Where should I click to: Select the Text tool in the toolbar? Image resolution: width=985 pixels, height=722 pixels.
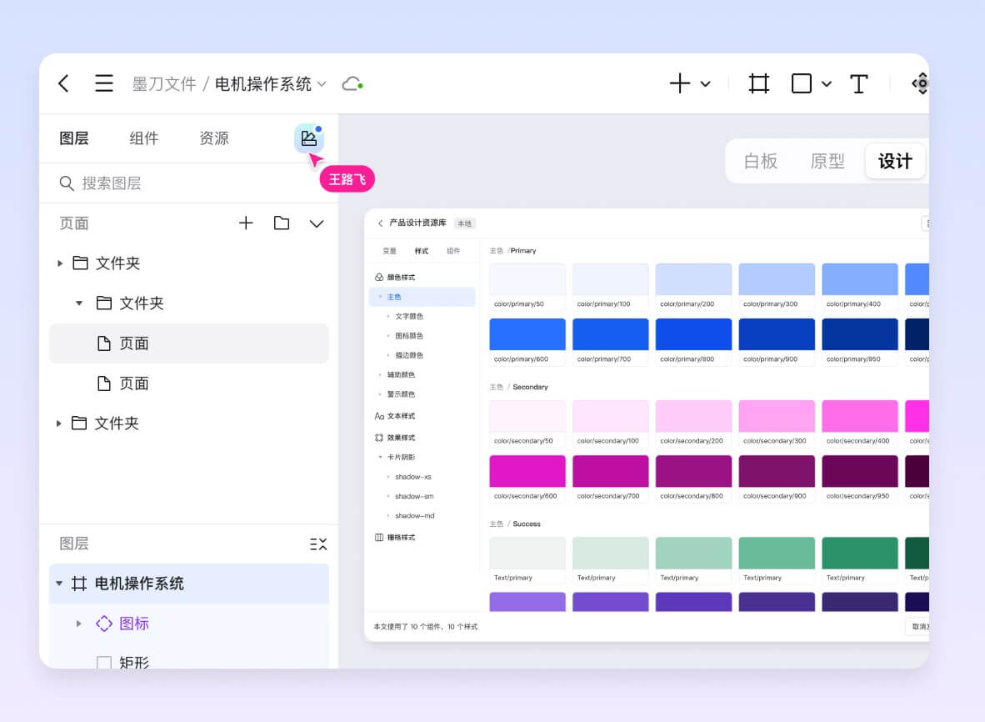[859, 83]
